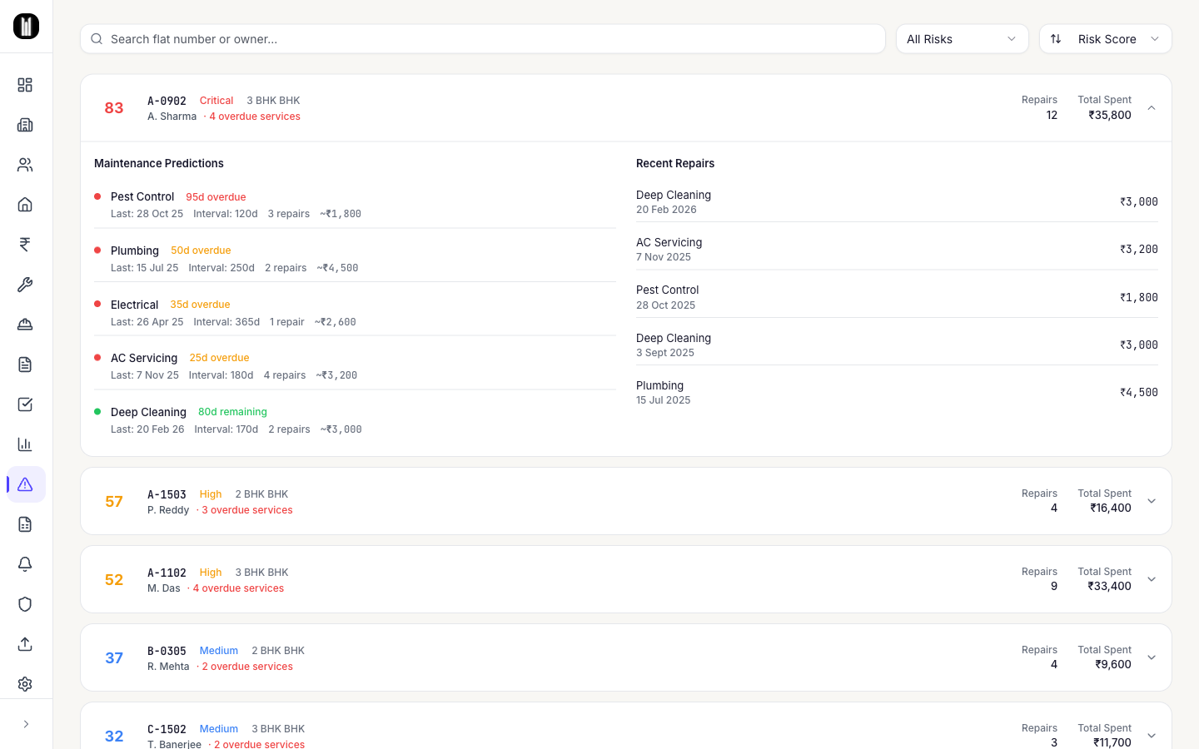Select the Deep Cleaning prediction row
The height and width of the screenshot is (749, 1199).
point(355,420)
